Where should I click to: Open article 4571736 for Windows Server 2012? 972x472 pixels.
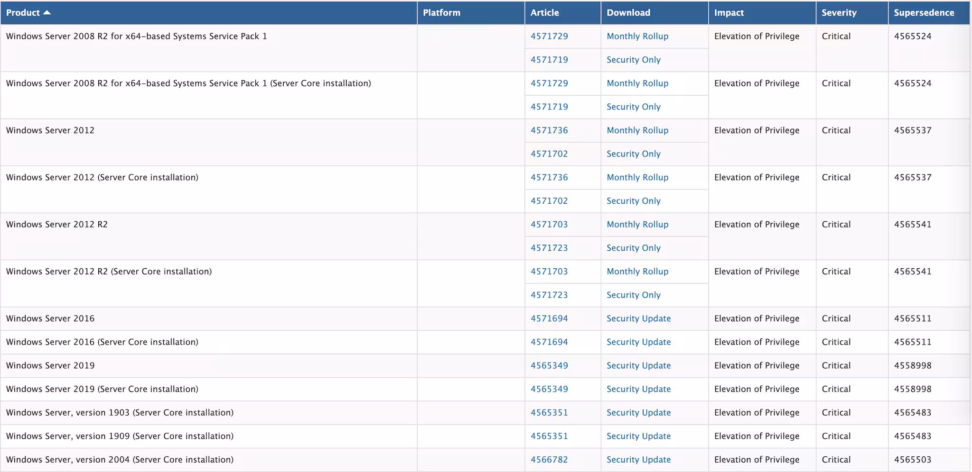(x=549, y=130)
